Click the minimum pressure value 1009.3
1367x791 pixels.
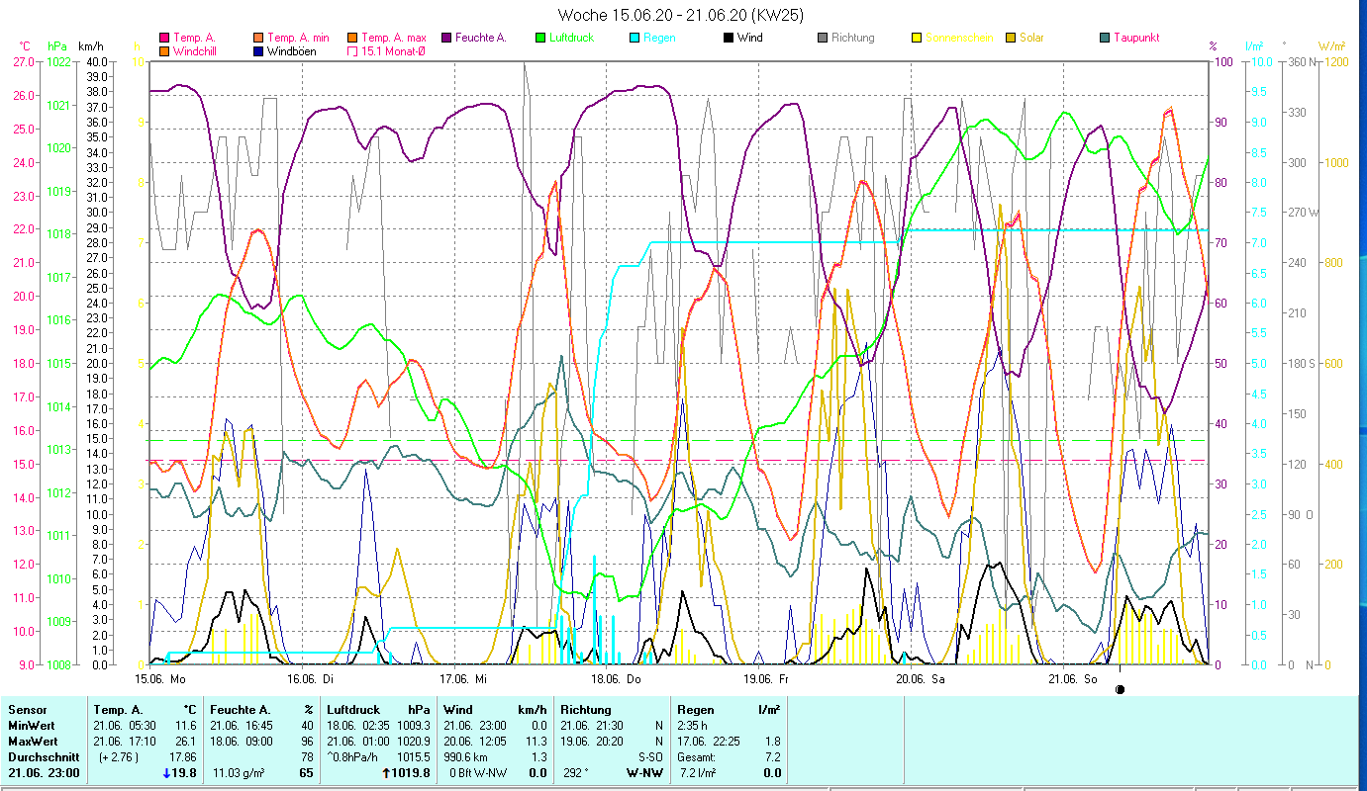click(x=414, y=726)
